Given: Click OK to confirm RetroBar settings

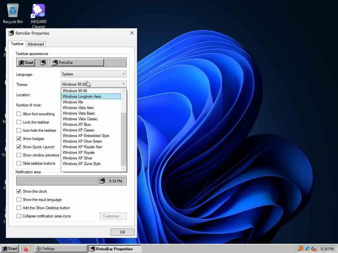Looking at the screenshot, I should pos(122,232).
